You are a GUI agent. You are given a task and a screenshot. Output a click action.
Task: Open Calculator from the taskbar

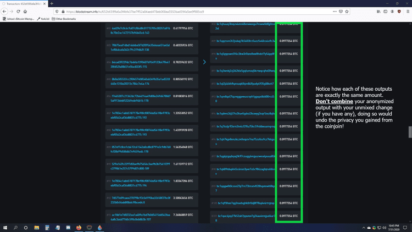[x=47, y=228]
